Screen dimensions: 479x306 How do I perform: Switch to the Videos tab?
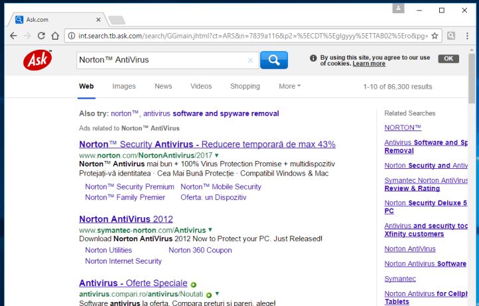201,86
